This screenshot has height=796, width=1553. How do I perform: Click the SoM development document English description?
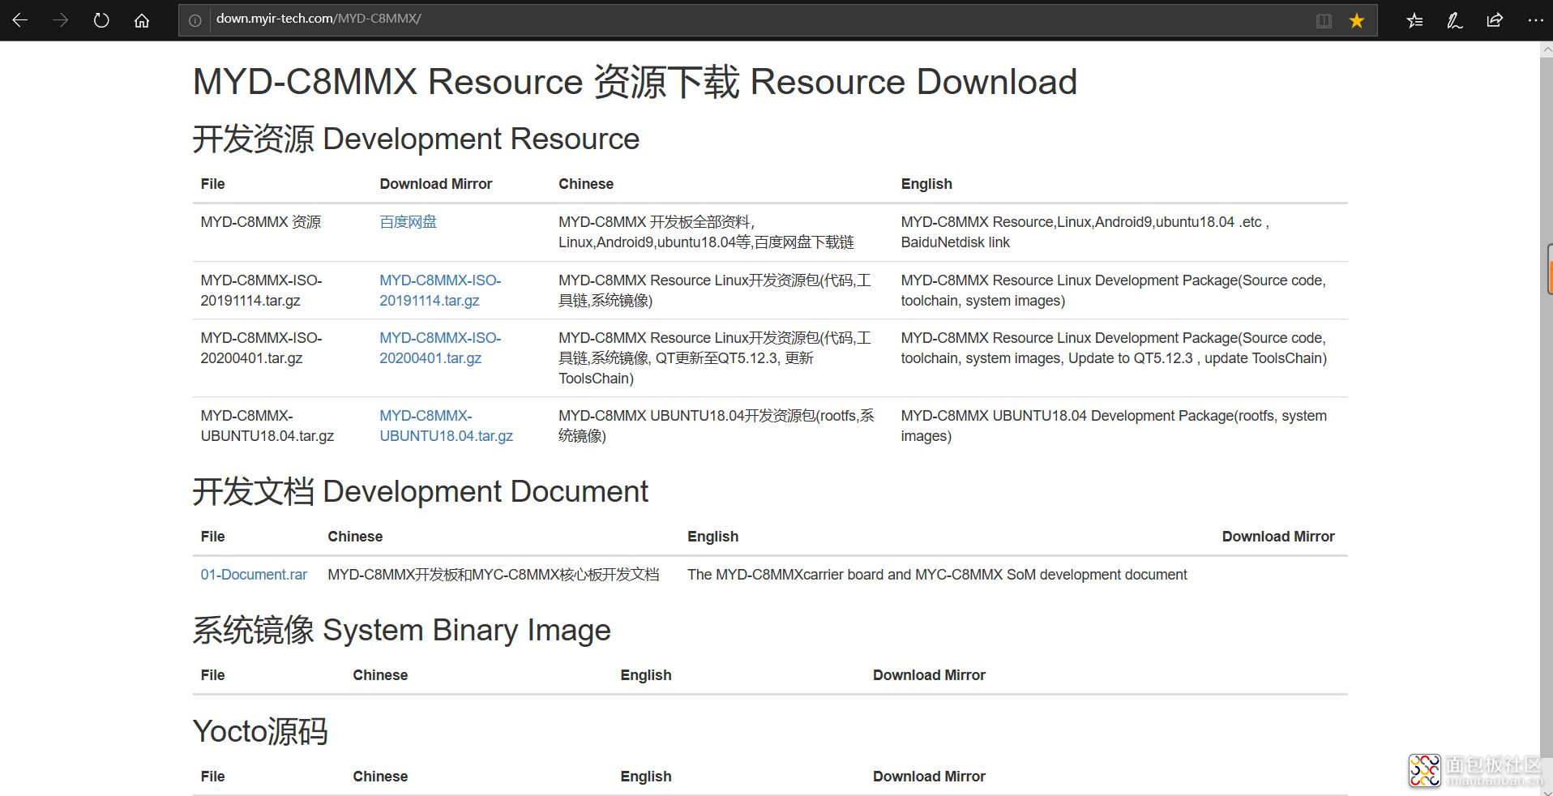[x=937, y=575]
